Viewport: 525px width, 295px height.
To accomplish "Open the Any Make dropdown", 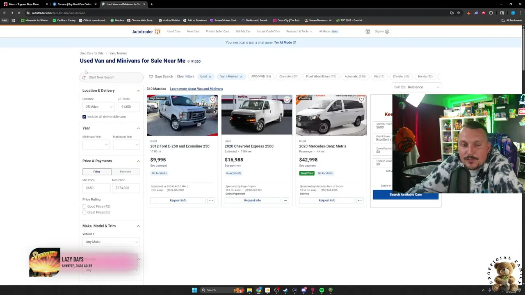I will [x=111, y=242].
